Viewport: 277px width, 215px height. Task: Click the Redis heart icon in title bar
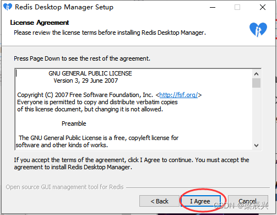click(x=8, y=7)
